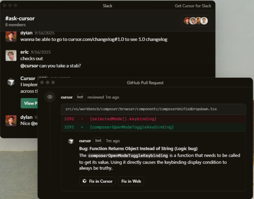Click cursor's cube avatar in the review comment
The image size is (254, 199).
(x=71, y=141)
